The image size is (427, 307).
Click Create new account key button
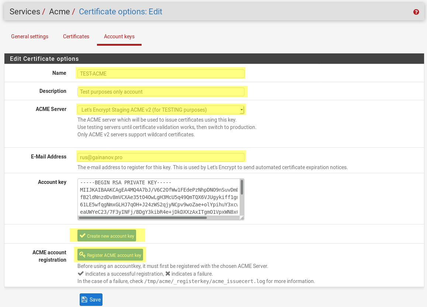tap(107, 236)
